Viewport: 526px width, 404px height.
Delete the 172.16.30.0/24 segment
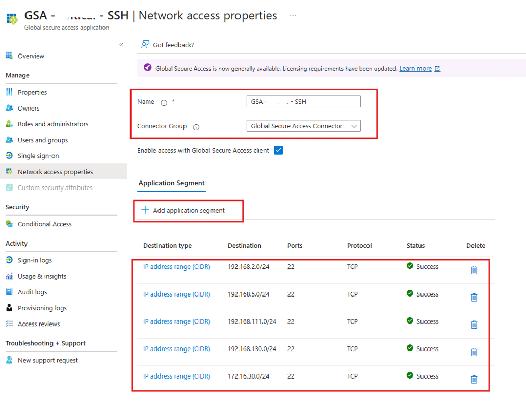(x=474, y=380)
